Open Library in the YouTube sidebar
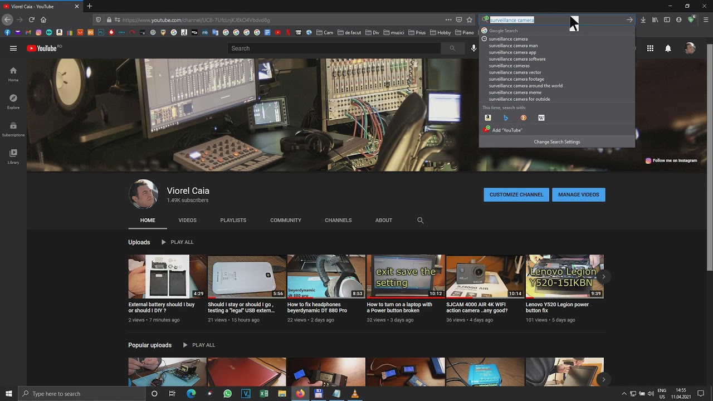Screen dimensions: 713x401 pos(13,156)
